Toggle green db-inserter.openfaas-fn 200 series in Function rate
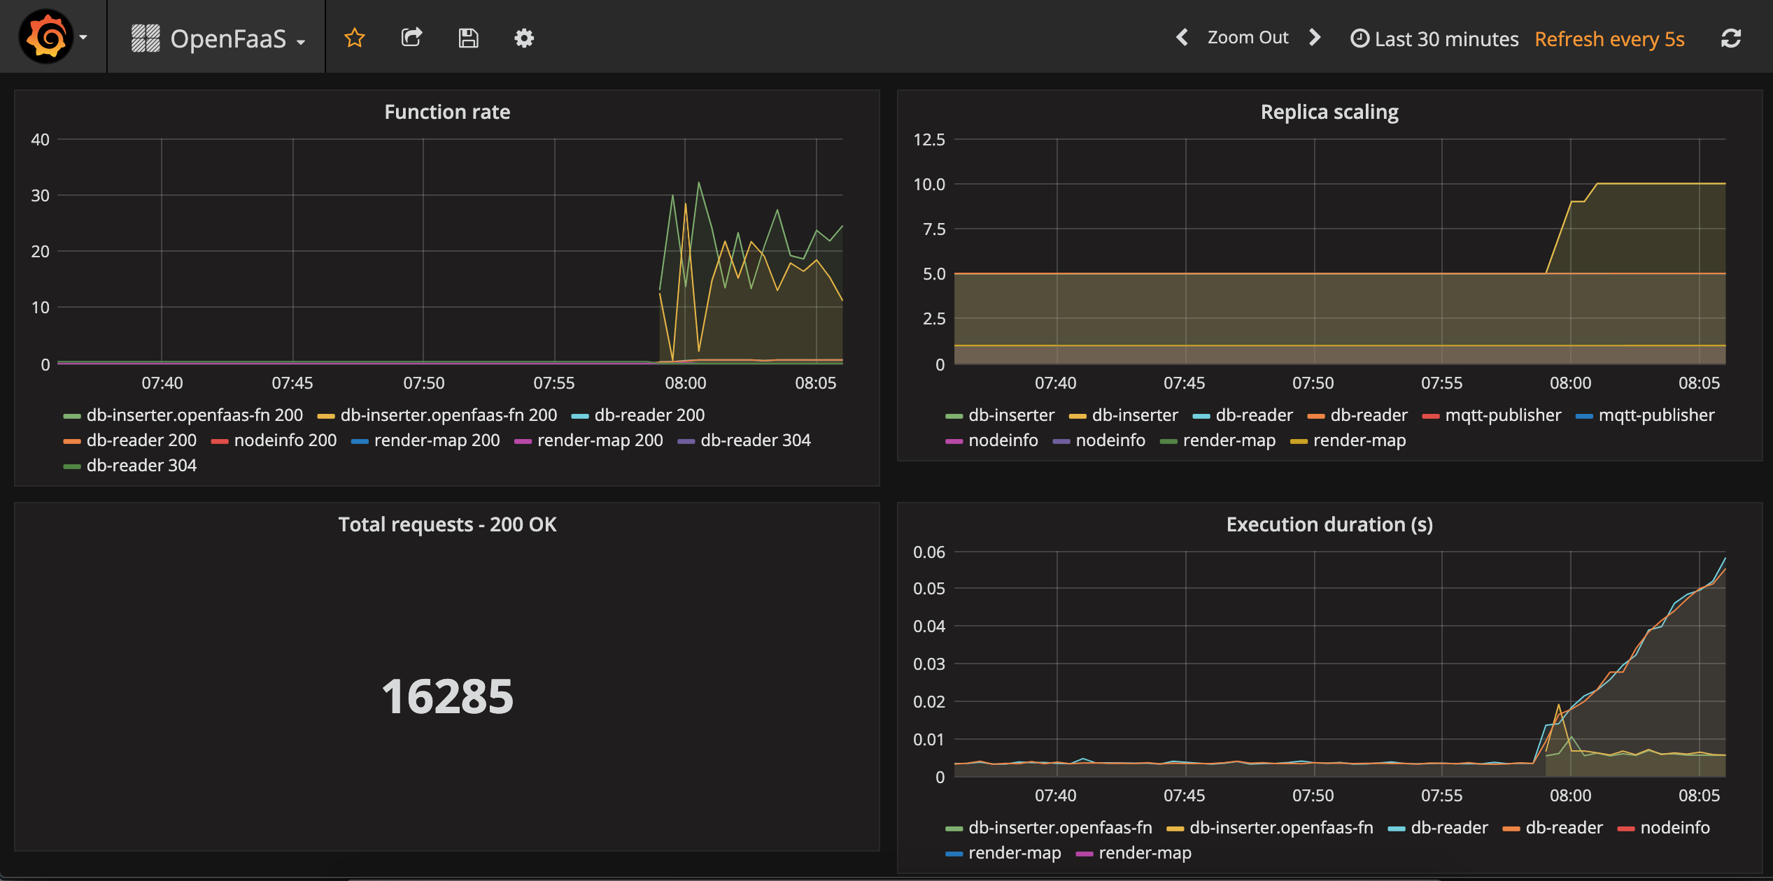The image size is (1773, 881). click(x=195, y=415)
